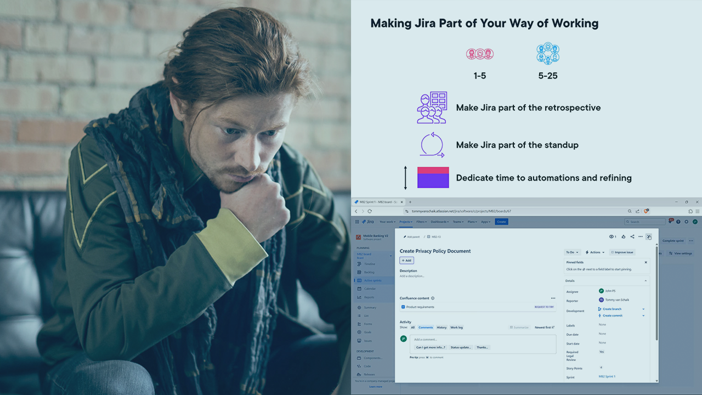Collapse the Details section

[646, 281]
